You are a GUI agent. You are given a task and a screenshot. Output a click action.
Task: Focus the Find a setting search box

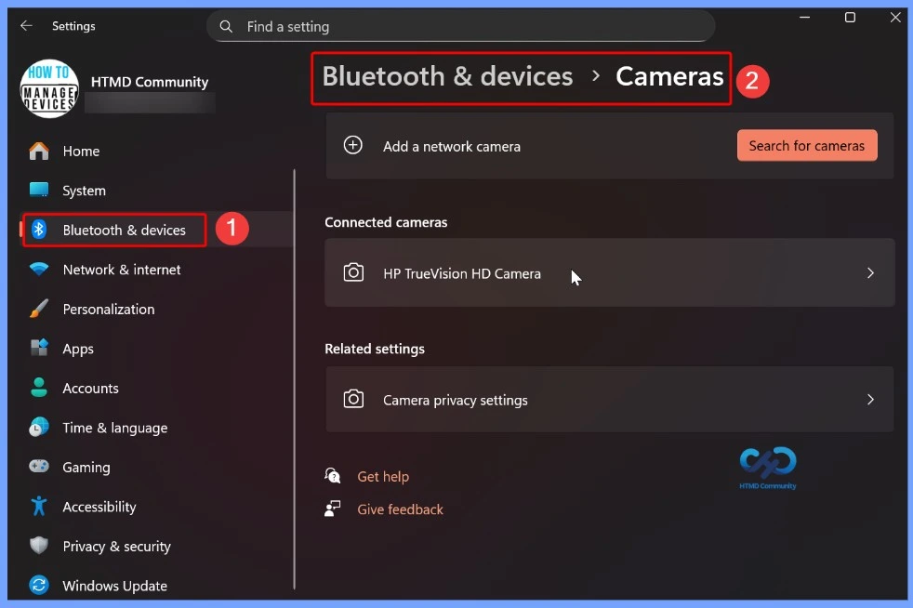click(465, 27)
